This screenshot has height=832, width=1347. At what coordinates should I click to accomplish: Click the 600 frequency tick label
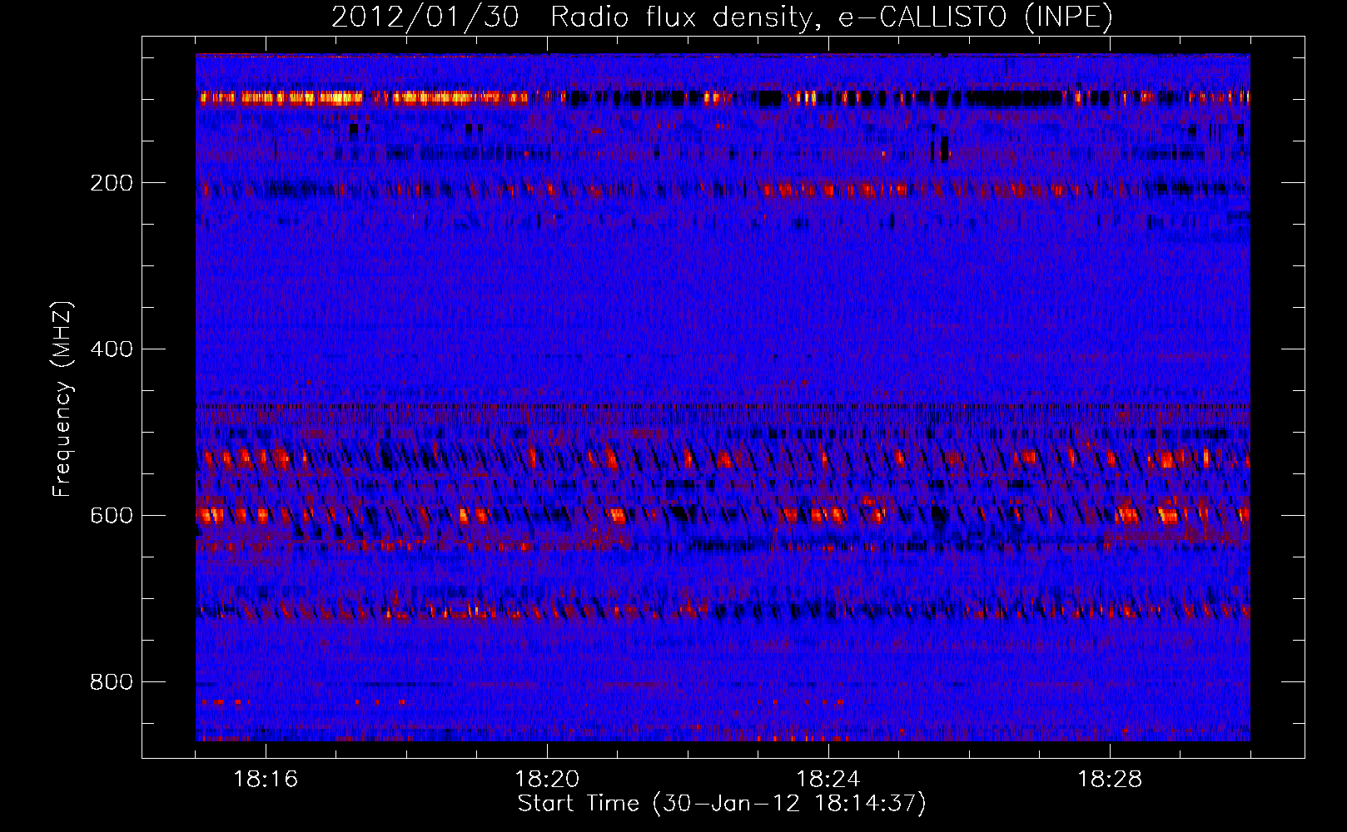click(112, 516)
